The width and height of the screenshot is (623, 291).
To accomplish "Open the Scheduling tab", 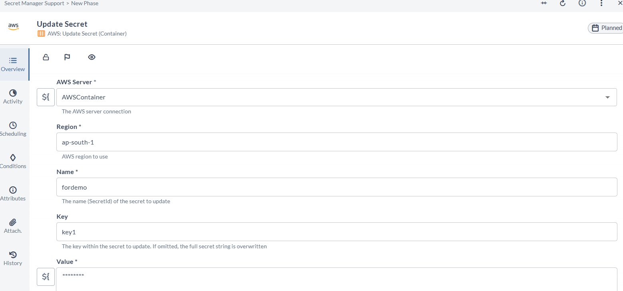I will (13, 129).
